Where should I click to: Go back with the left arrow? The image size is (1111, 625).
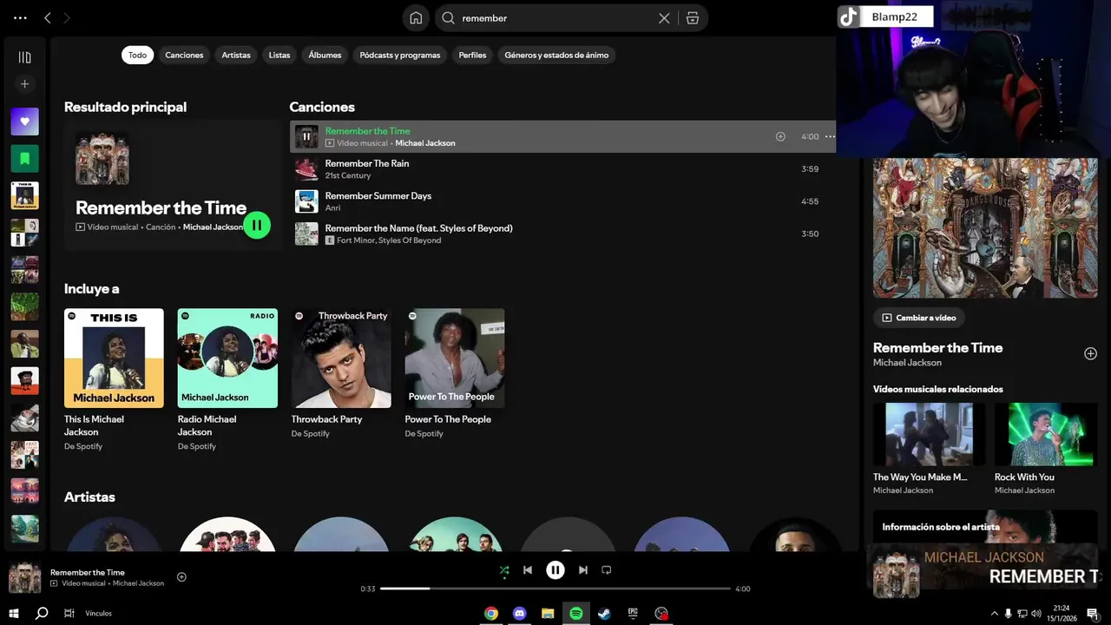[48, 17]
